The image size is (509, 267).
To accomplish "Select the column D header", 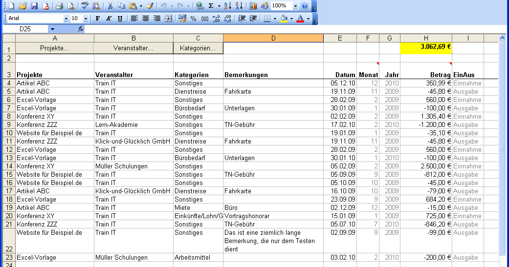I will click(273, 38).
